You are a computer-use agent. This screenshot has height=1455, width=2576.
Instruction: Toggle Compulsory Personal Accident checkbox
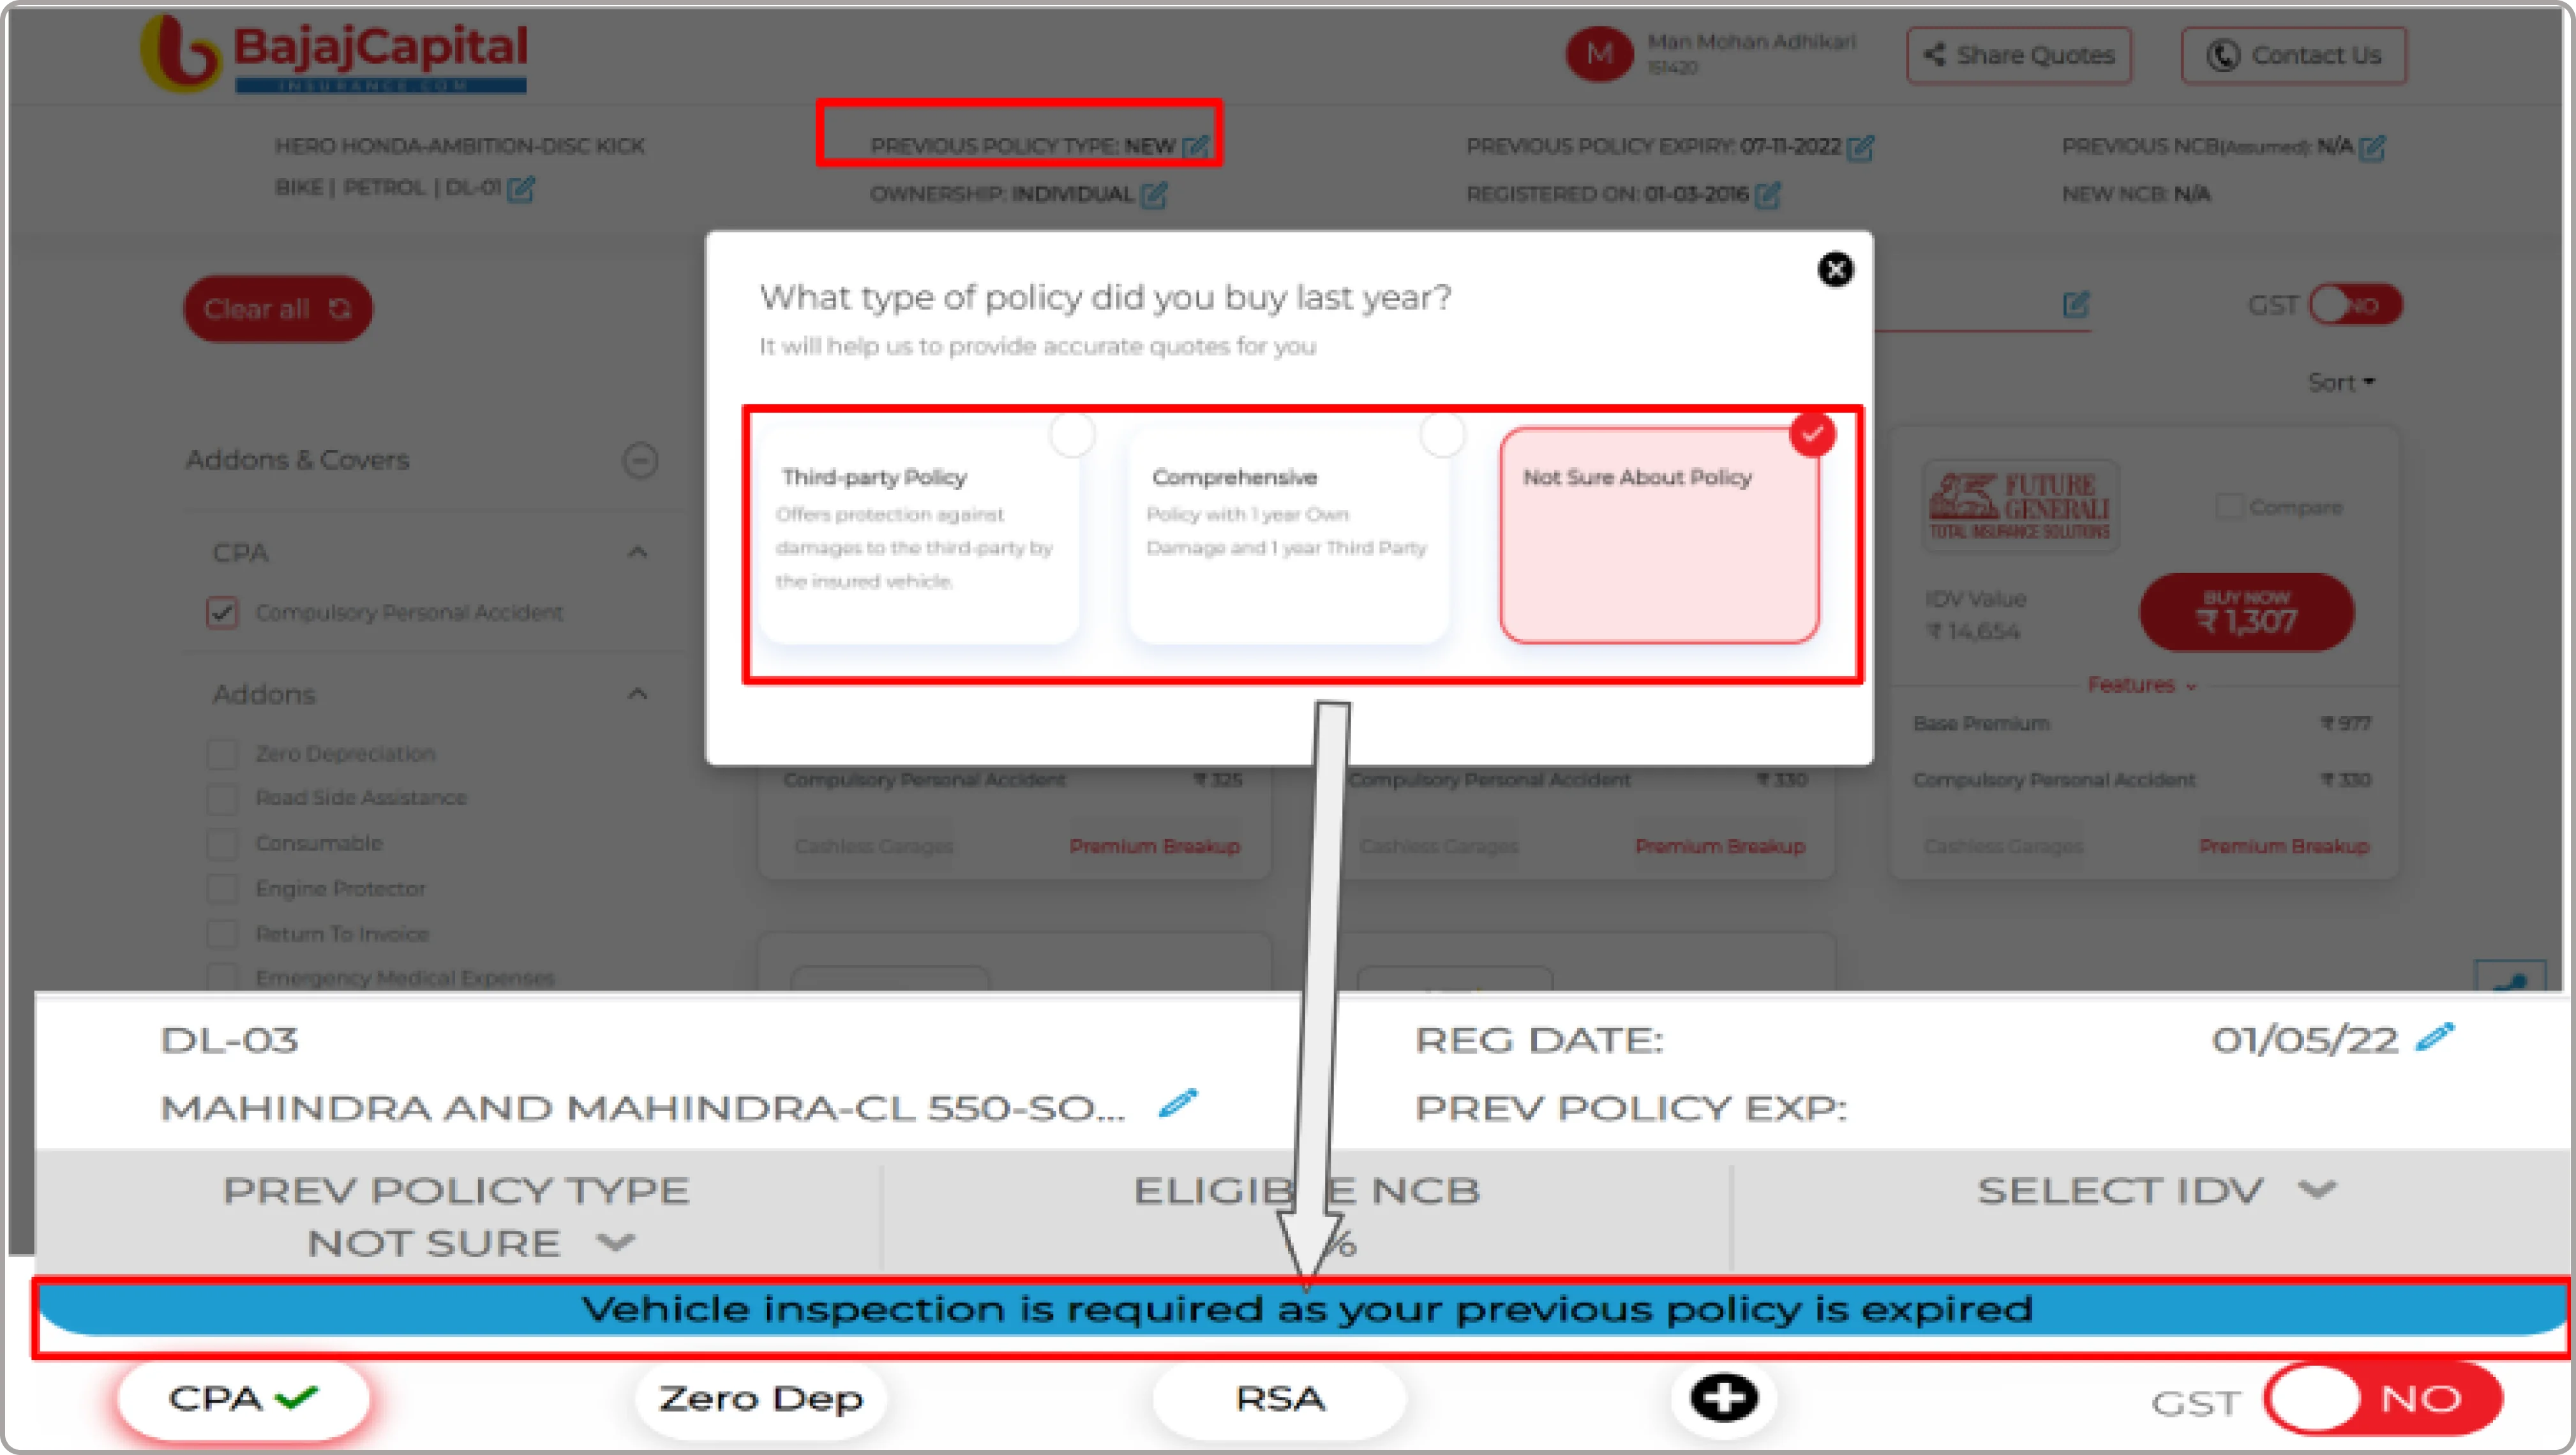(222, 612)
